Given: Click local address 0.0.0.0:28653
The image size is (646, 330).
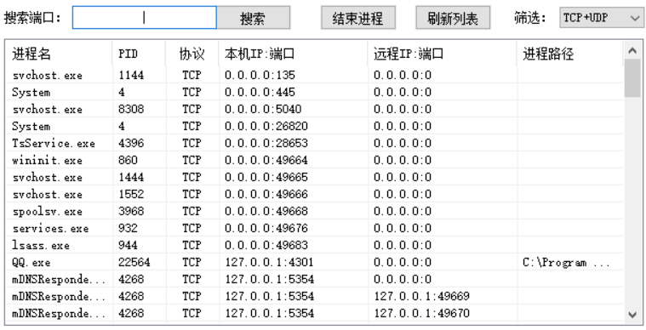Looking at the screenshot, I should pos(266,143).
